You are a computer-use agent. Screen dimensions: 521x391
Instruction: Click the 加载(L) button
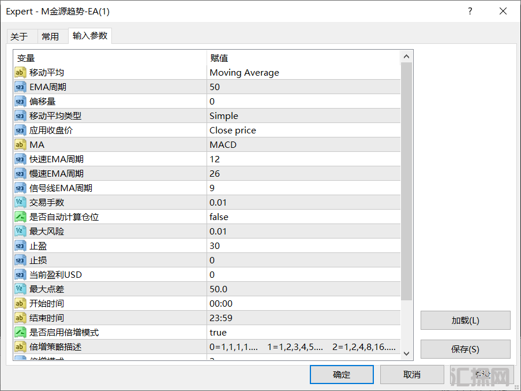[465, 321]
